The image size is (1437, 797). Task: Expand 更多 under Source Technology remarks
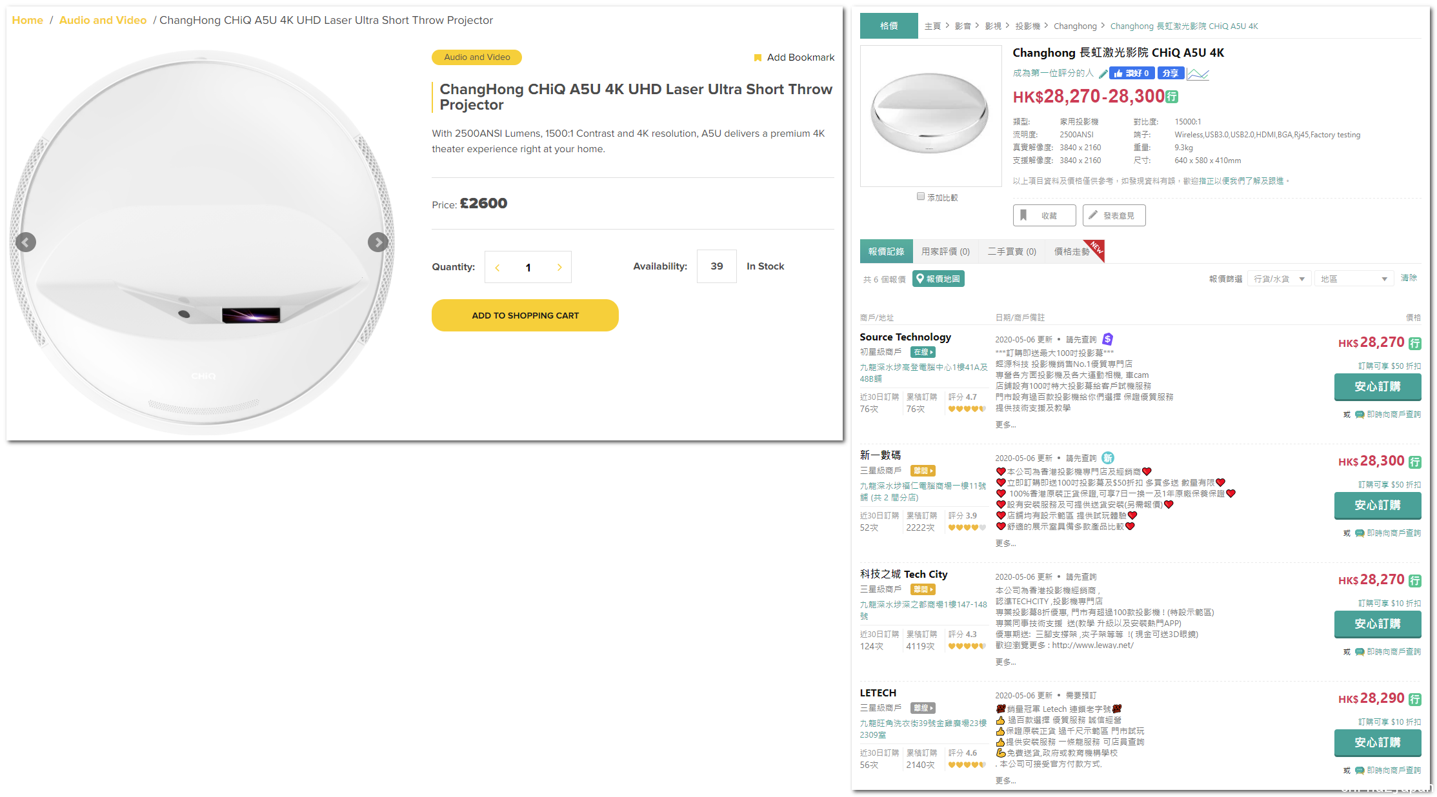(x=1005, y=425)
